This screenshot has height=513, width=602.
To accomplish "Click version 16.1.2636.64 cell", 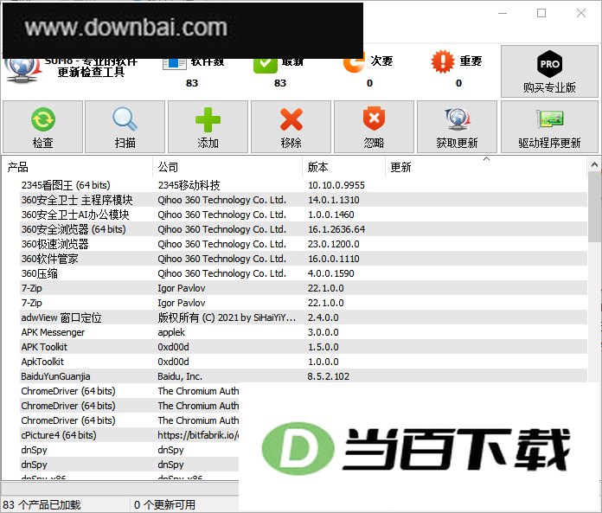I will point(336,229).
